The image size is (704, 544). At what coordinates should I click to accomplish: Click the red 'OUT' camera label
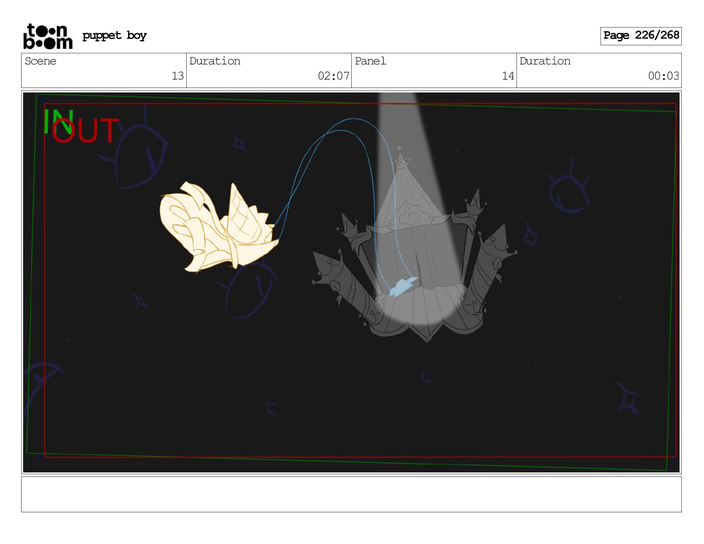point(85,131)
